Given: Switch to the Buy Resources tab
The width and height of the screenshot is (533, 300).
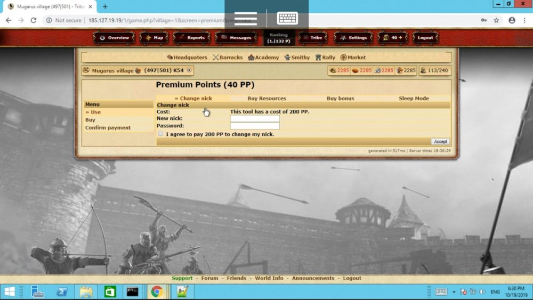Looking at the screenshot, I should [266, 99].
